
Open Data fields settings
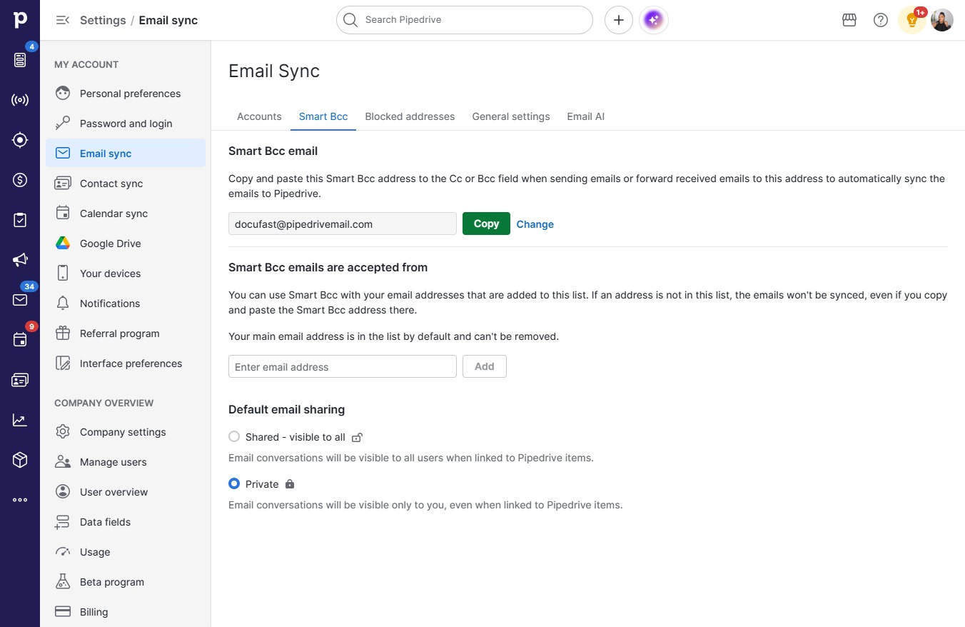click(x=126, y=522)
